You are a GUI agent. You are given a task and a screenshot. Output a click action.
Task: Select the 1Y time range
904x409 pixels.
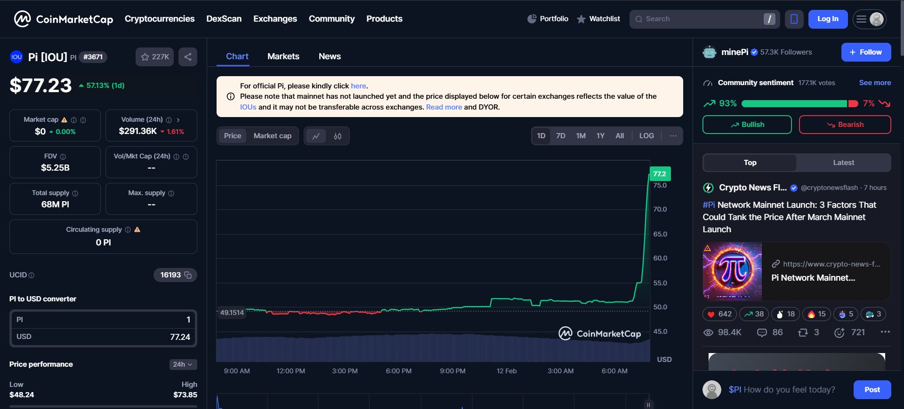tap(600, 136)
